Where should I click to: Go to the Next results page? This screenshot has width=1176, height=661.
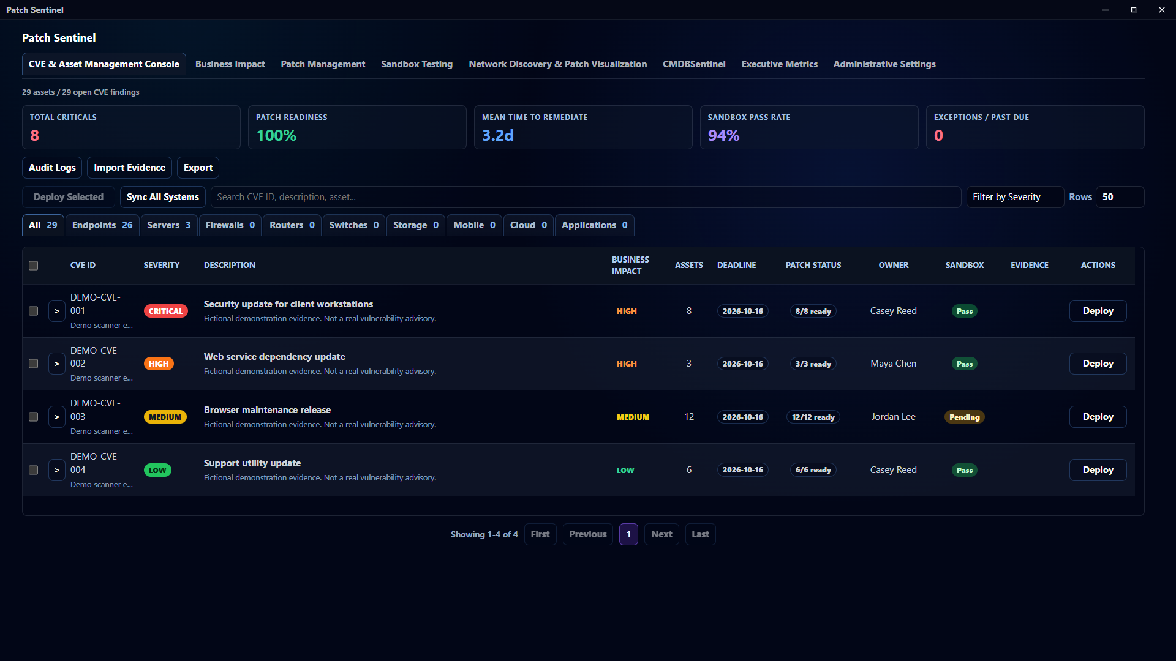coord(661,534)
